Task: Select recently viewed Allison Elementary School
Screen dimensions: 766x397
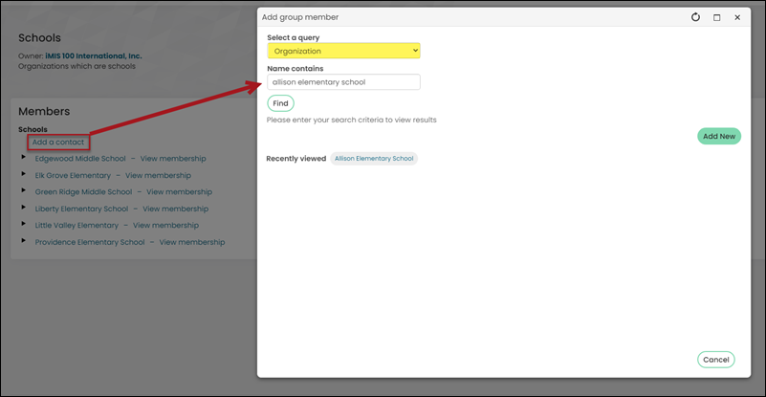Action: (x=374, y=159)
